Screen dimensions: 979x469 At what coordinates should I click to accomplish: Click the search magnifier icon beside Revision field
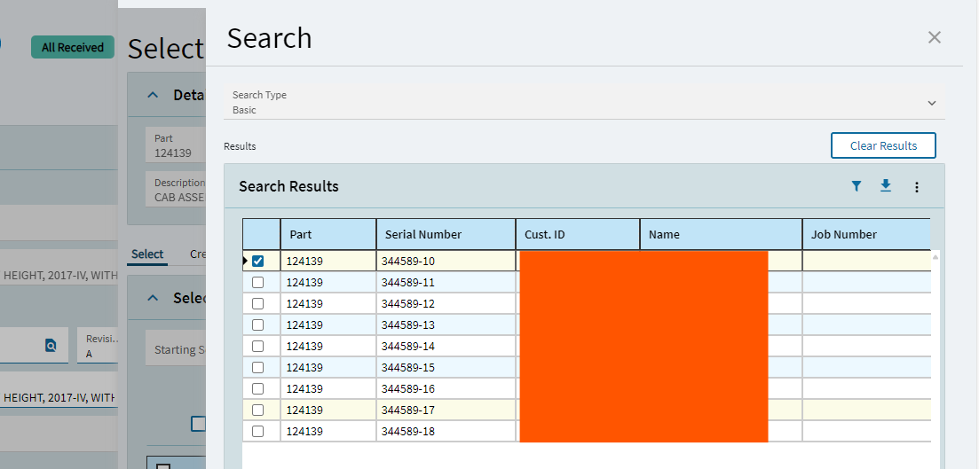point(51,346)
